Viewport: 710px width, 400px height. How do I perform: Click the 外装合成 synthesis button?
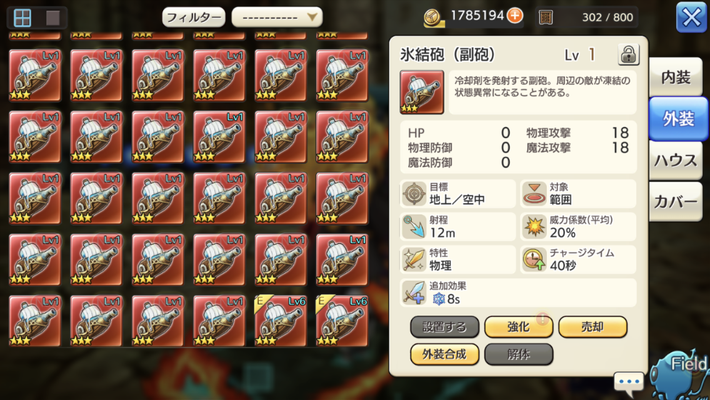pyautogui.click(x=444, y=354)
